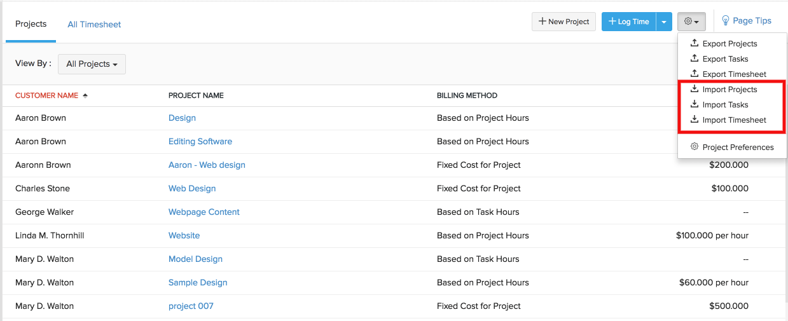This screenshot has width=788, height=321.
Task: Sort by the Billing Method column header
Action: pyautogui.click(x=467, y=95)
